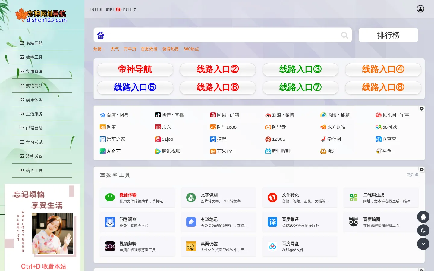Image resolution: width=434 pixels, height=271 pixels.
Task: Click the 问卷调查 icon
Action: (110, 222)
